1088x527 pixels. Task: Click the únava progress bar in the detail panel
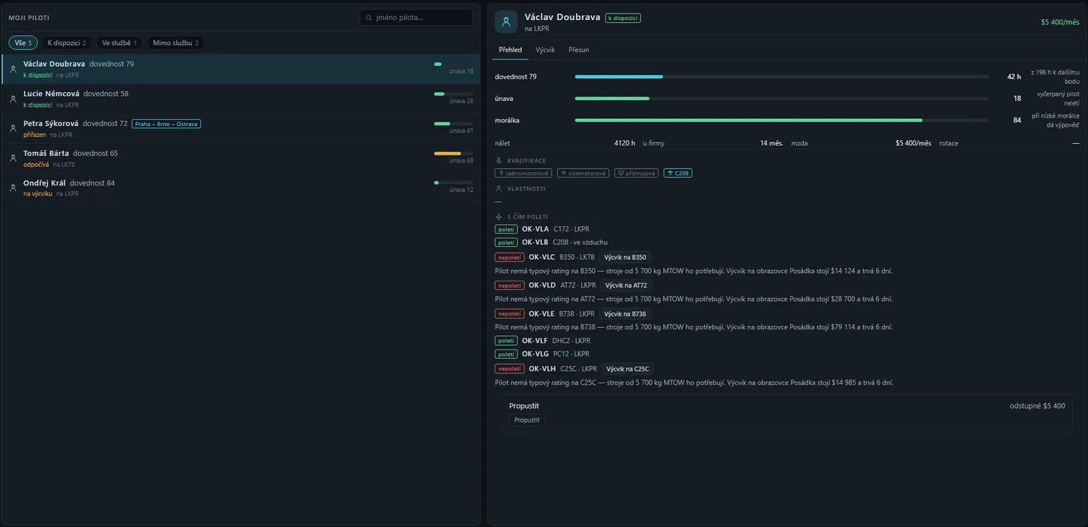(782, 99)
